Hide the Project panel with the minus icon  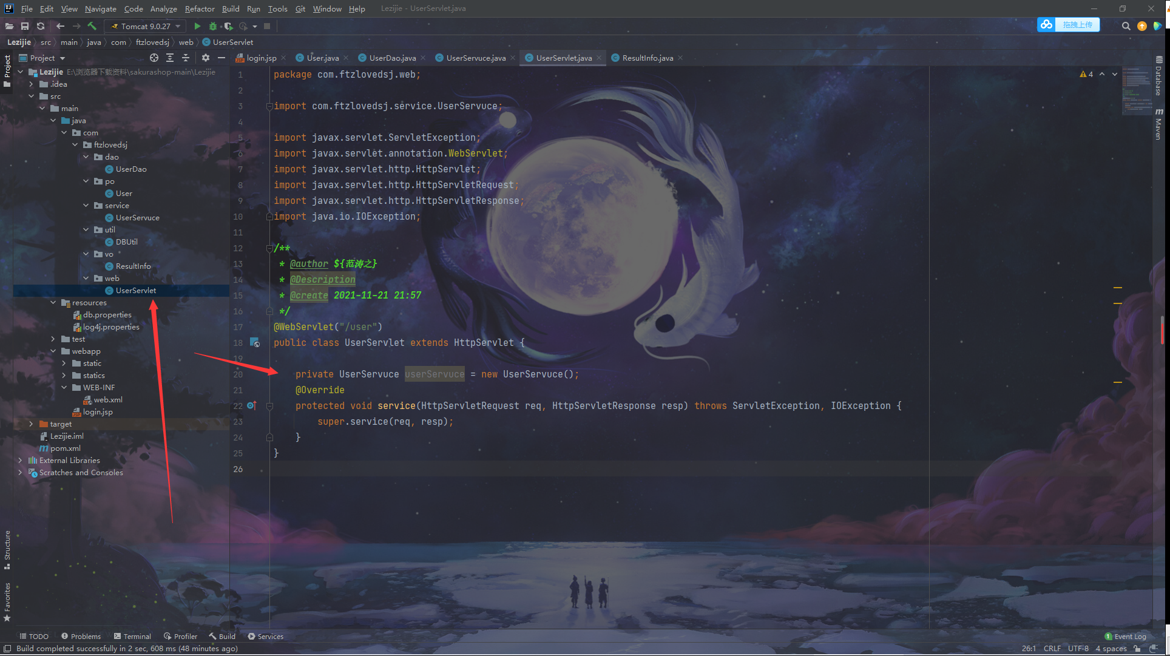[x=221, y=58]
